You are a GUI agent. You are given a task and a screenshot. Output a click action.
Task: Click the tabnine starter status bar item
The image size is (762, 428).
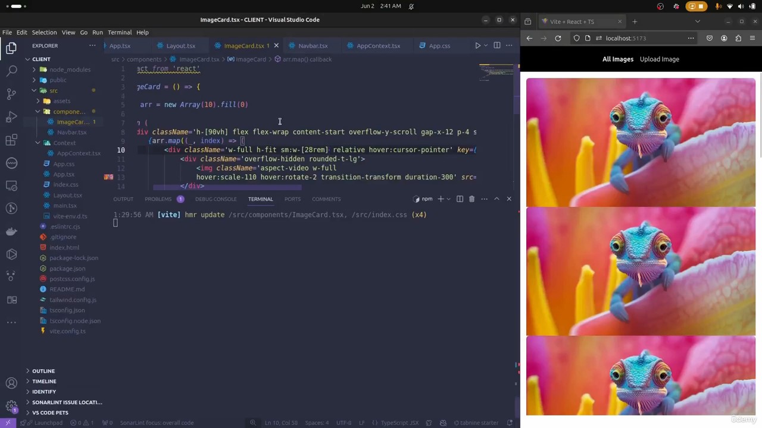[476, 423]
